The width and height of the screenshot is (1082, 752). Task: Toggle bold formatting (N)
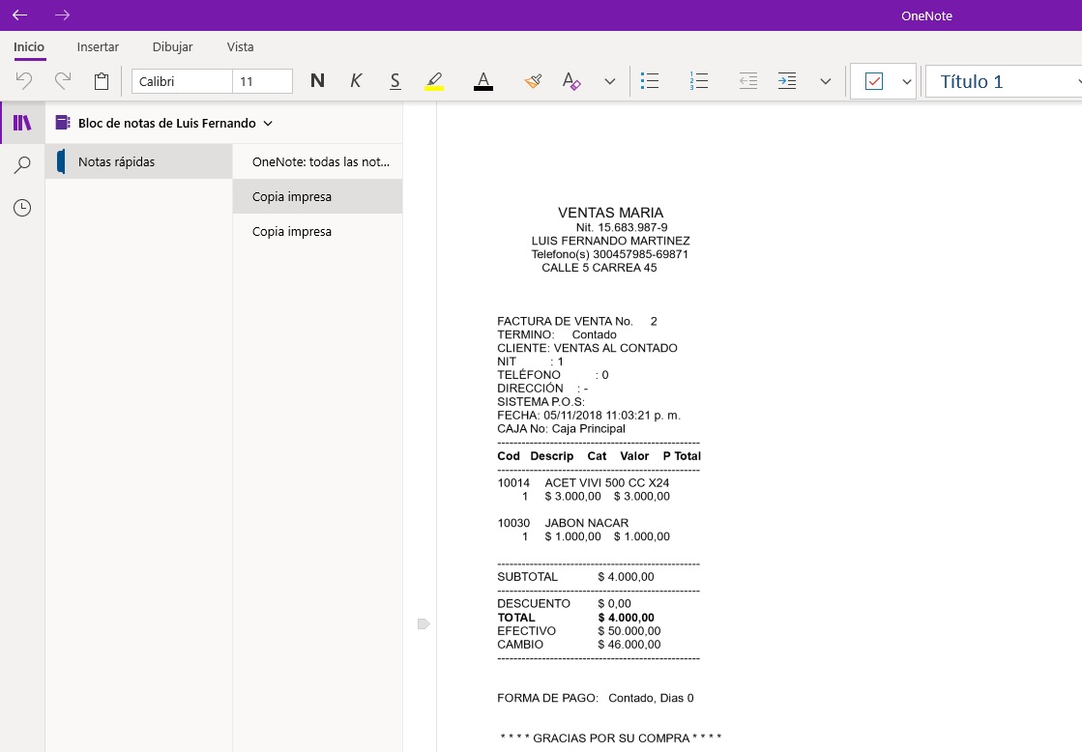(317, 81)
